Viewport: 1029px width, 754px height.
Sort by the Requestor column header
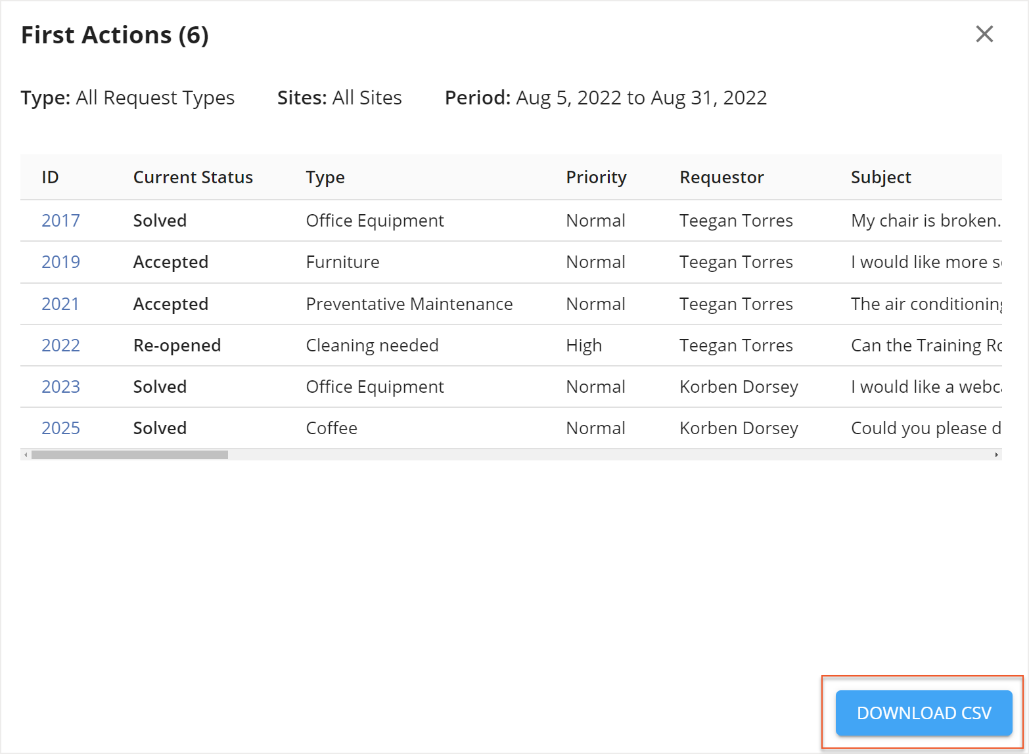tap(721, 177)
